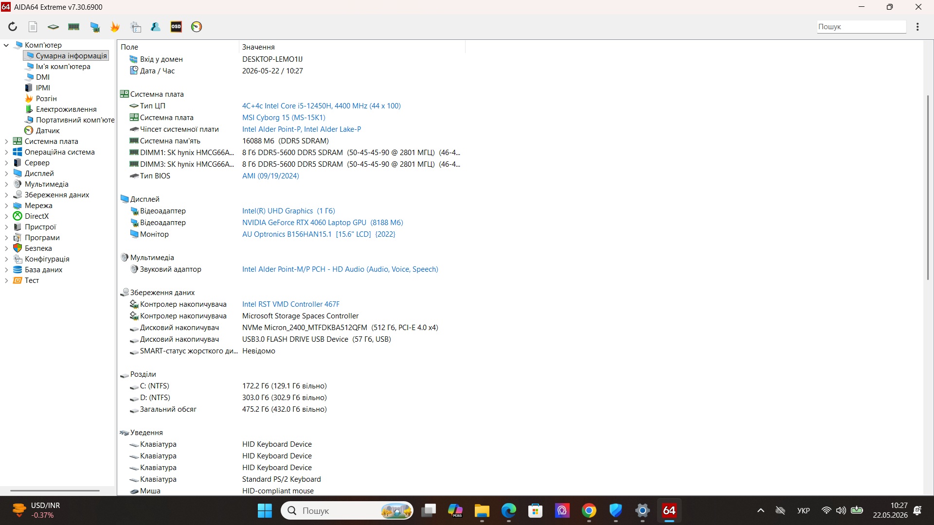Screen dimensions: 934x525
Task: Select Електроживлення in the tree
Action: tap(66, 109)
